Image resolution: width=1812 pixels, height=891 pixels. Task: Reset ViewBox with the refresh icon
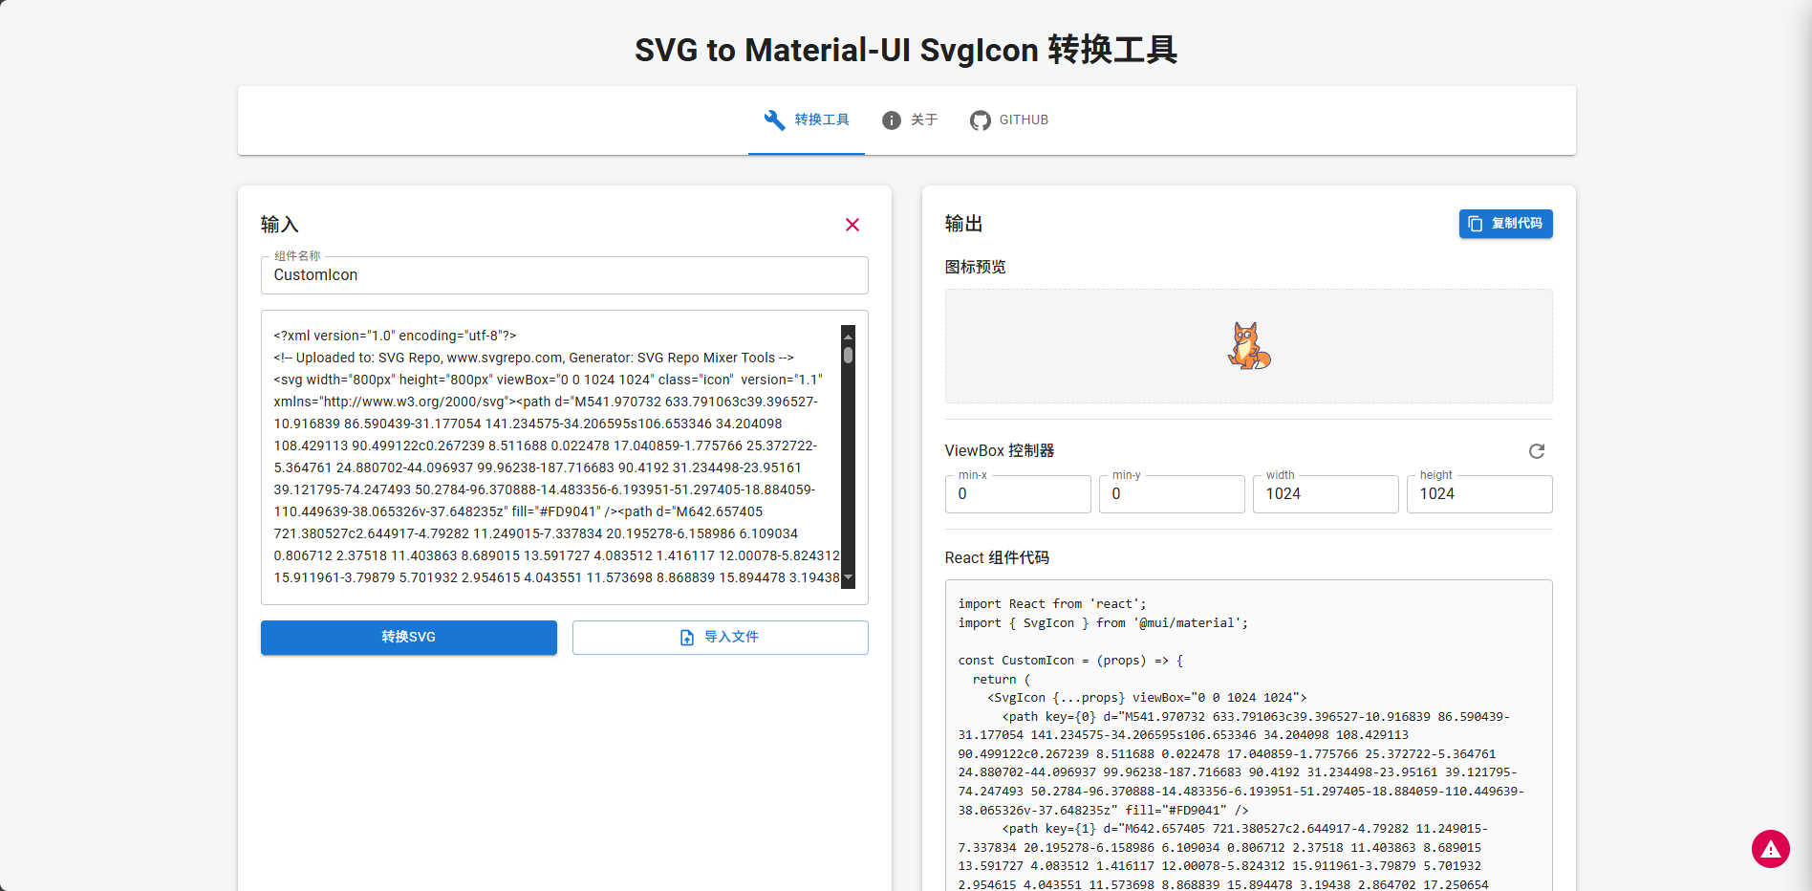pos(1536,451)
